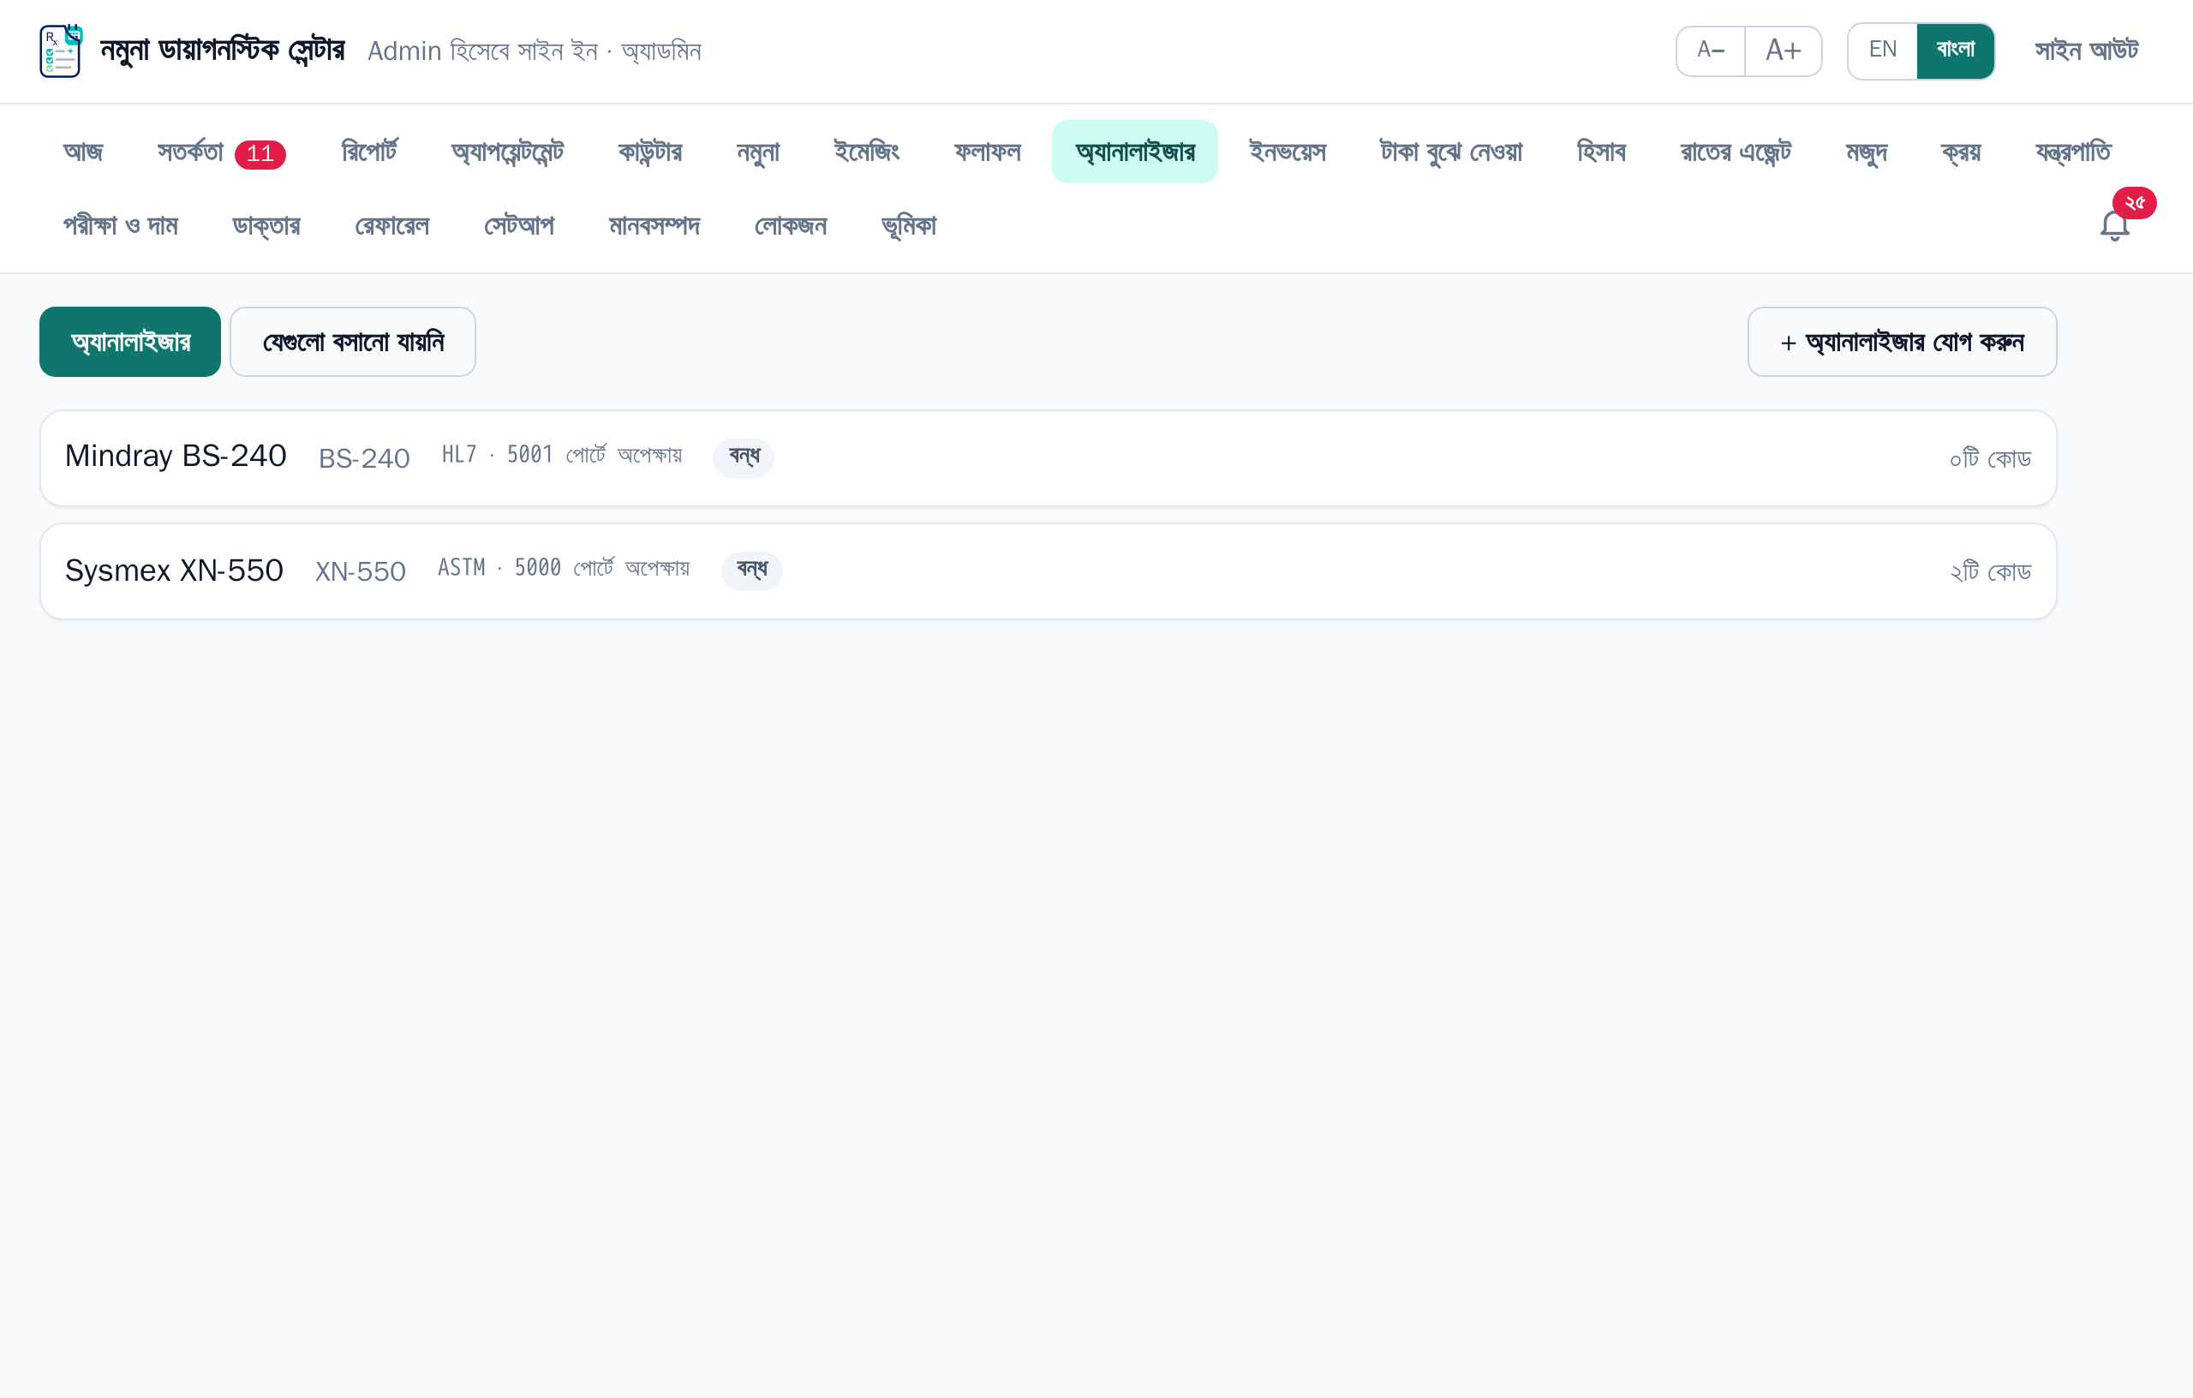Go to the রিপোর্ট tab

(x=369, y=152)
